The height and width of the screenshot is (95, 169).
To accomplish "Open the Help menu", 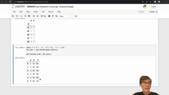I will coord(59,12).
